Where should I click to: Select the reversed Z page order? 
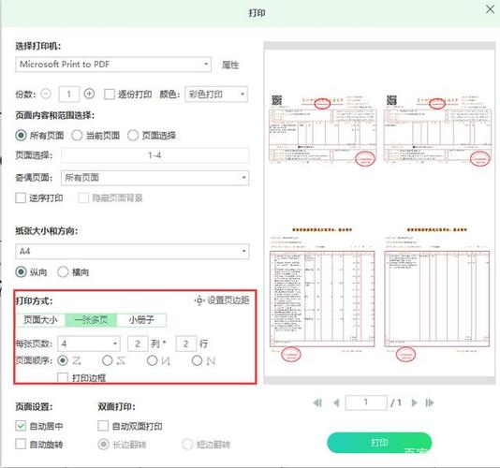(108, 360)
